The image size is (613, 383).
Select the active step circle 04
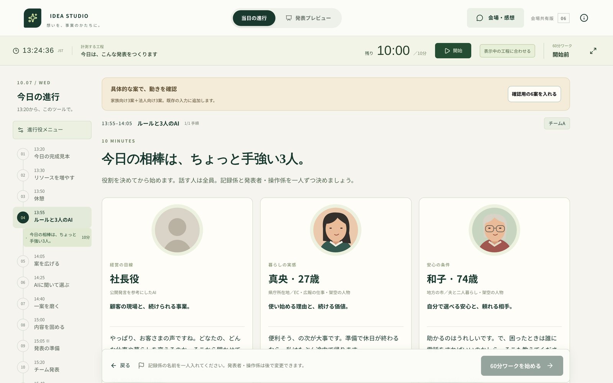coord(23,218)
